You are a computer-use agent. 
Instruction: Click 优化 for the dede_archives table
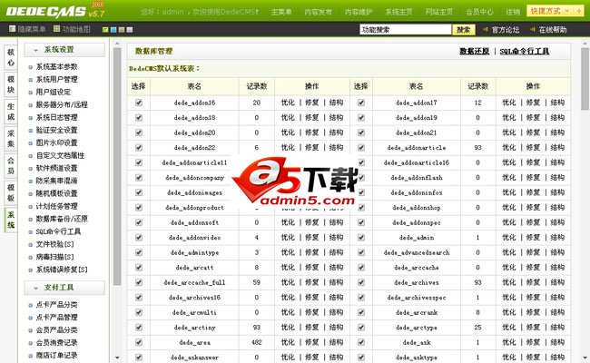click(509, 282)
